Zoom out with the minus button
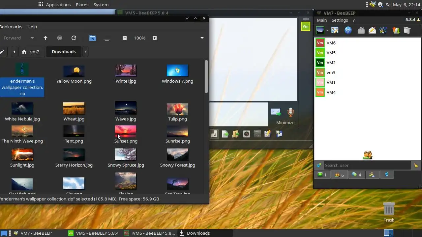Viewport: 422px width, 237px height. click(125, 38)
